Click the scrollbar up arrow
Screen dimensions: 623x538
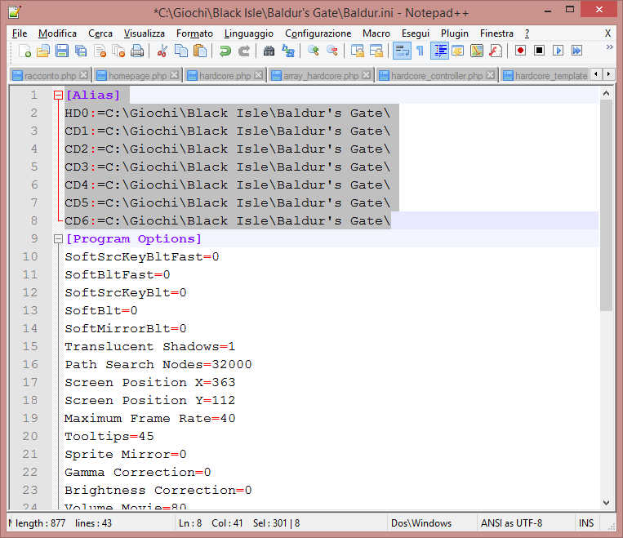pos(606,94)
